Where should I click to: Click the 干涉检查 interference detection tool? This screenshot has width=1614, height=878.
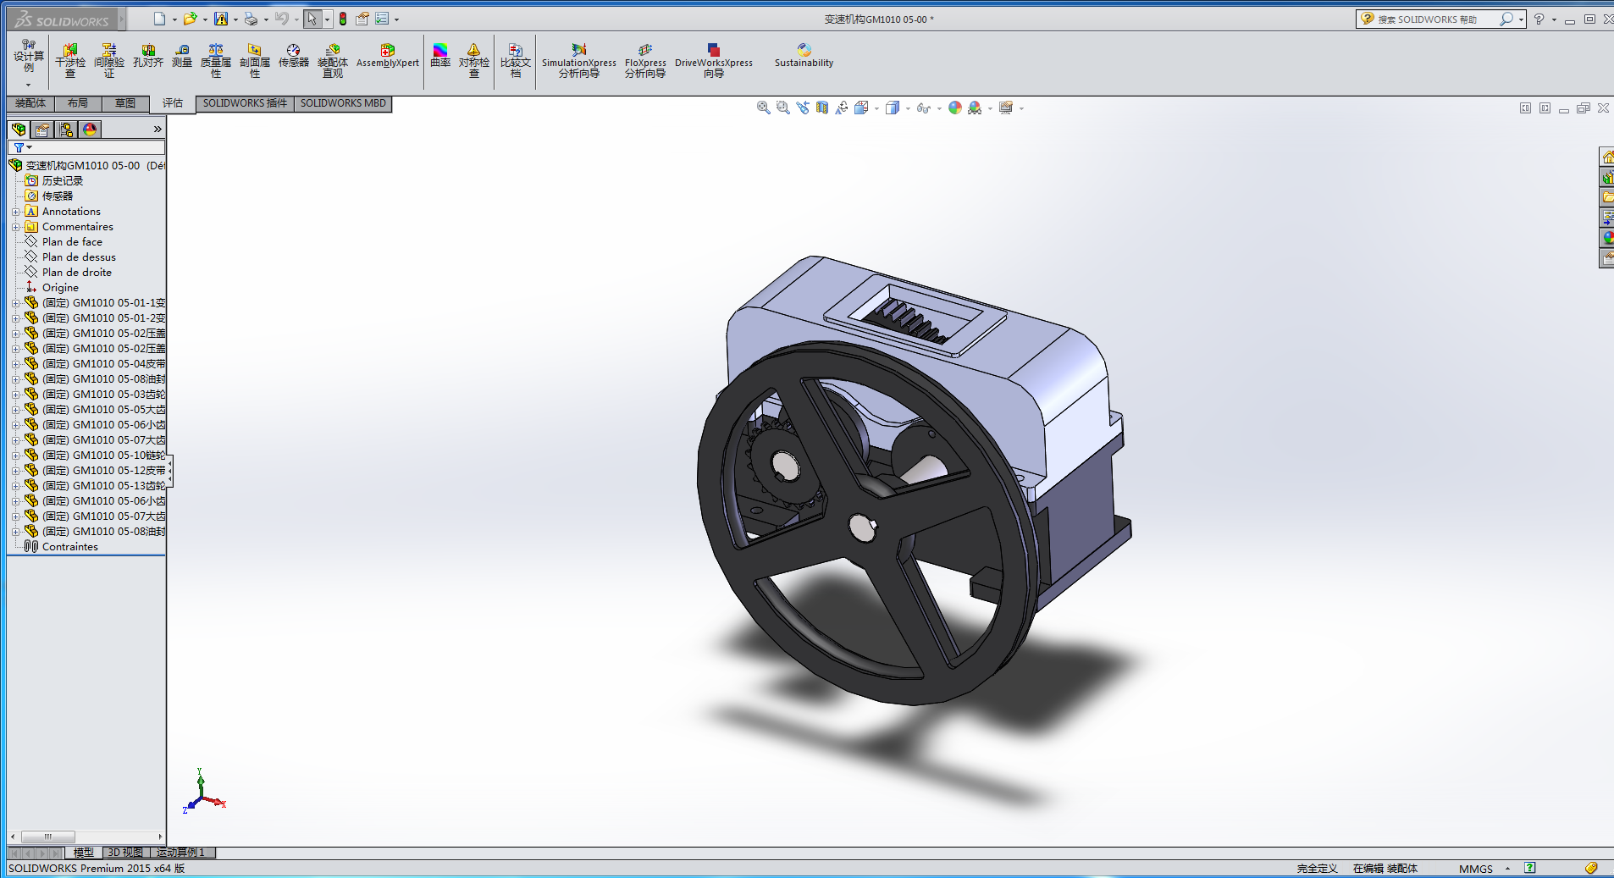click(x=70, y=60)
